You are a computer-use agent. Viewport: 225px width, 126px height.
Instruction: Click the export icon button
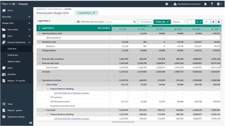click(219, 22)
